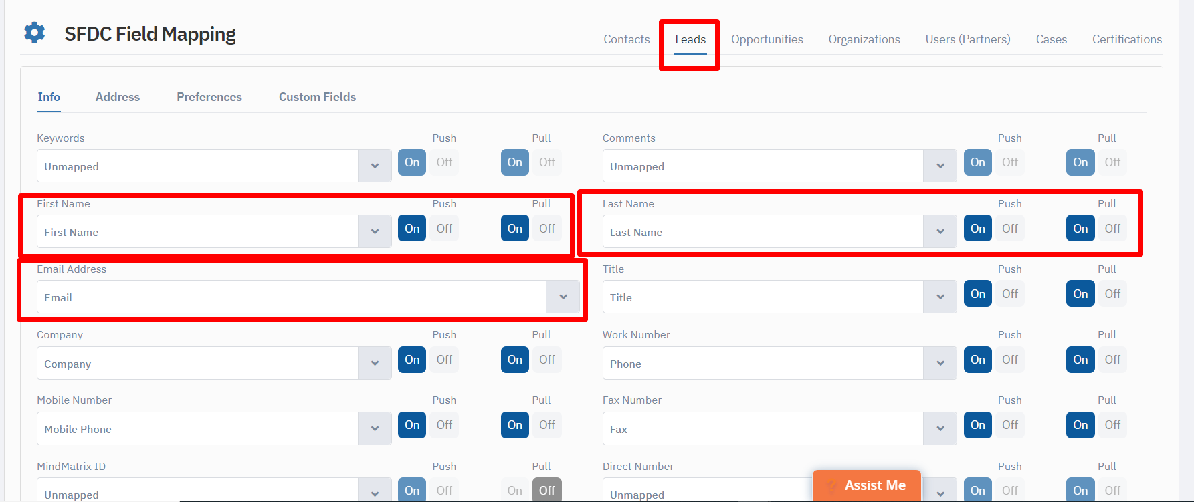Click the Title mapping select field
This screenshot has height=502, width=1194.
(763, 297)
